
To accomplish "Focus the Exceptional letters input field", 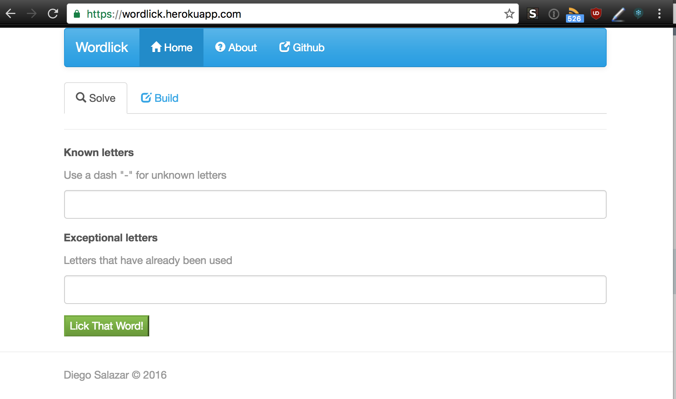I will 335,290.
